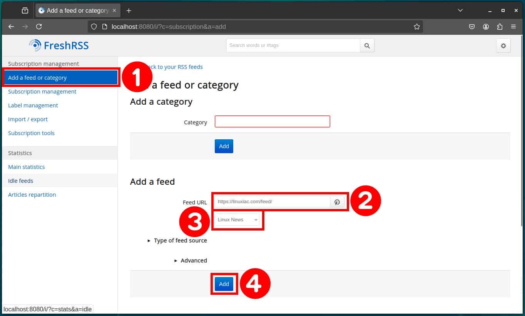Viewport: 525px width, 316px height.
Task: Open Main statistics link
Action: [27, 167]
